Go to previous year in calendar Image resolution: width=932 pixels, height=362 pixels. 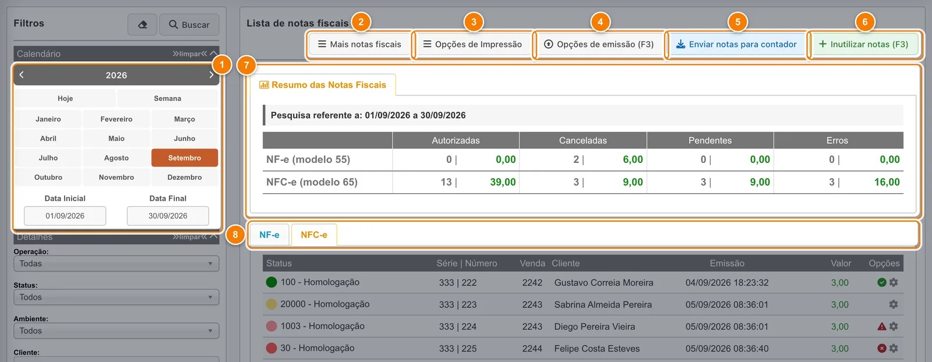tap(22, 74)
